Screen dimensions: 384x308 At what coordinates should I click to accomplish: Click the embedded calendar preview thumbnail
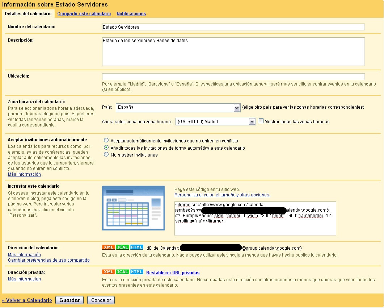(134, 208)
